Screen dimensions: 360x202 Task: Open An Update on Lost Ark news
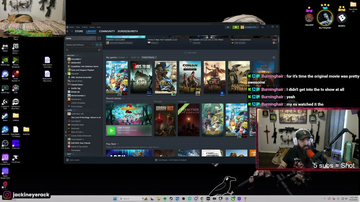tap(206, 40)
